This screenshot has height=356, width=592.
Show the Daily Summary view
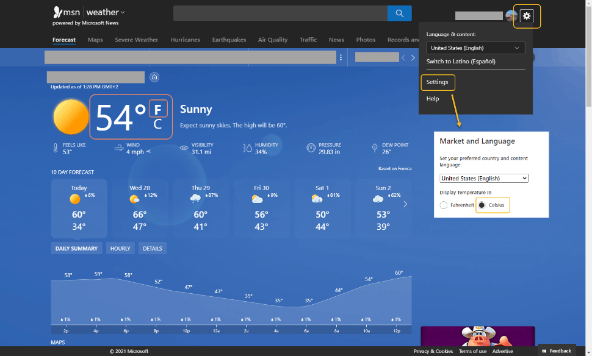pyautogui.click(x=76, y=249)
